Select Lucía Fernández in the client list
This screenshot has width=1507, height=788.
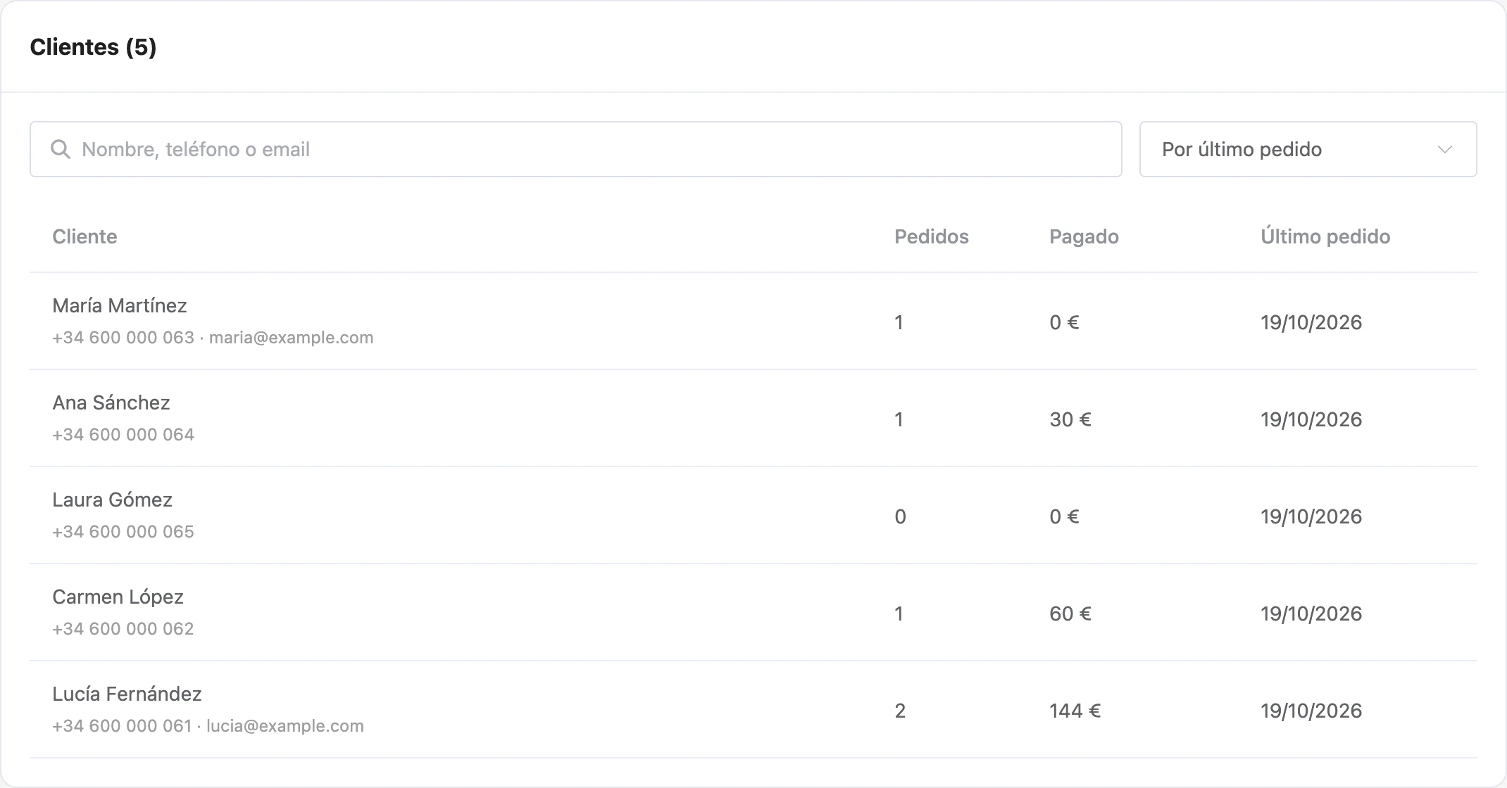coord(753,710)
